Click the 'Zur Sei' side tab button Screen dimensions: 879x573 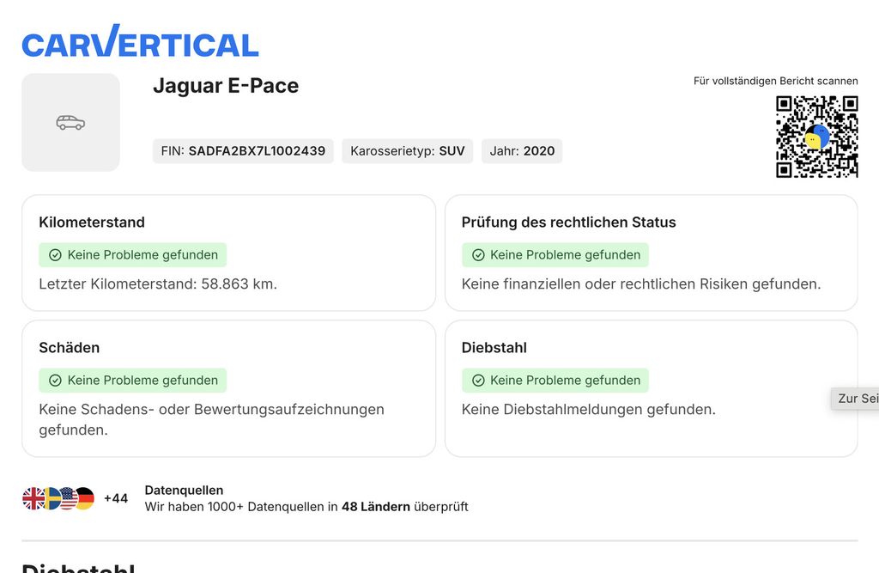click(855, 399)
